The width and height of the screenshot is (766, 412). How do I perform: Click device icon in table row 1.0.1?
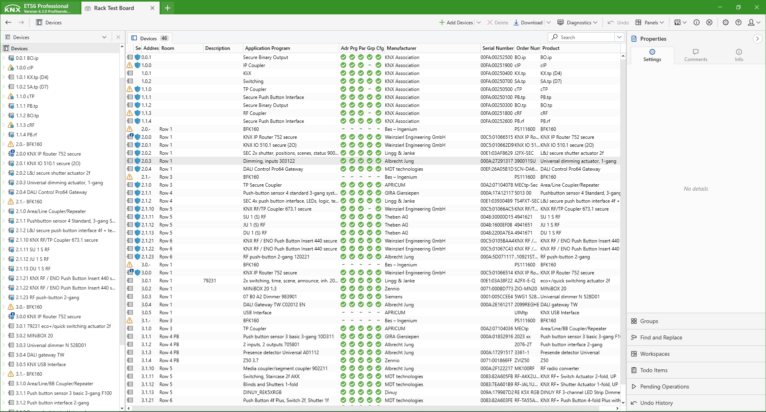click(130, 73)
